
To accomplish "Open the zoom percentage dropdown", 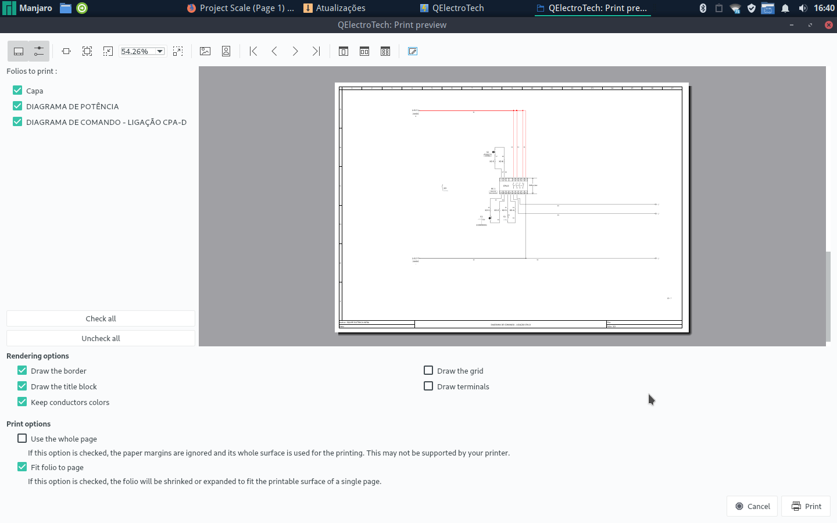I will click(x=160, y=51).
